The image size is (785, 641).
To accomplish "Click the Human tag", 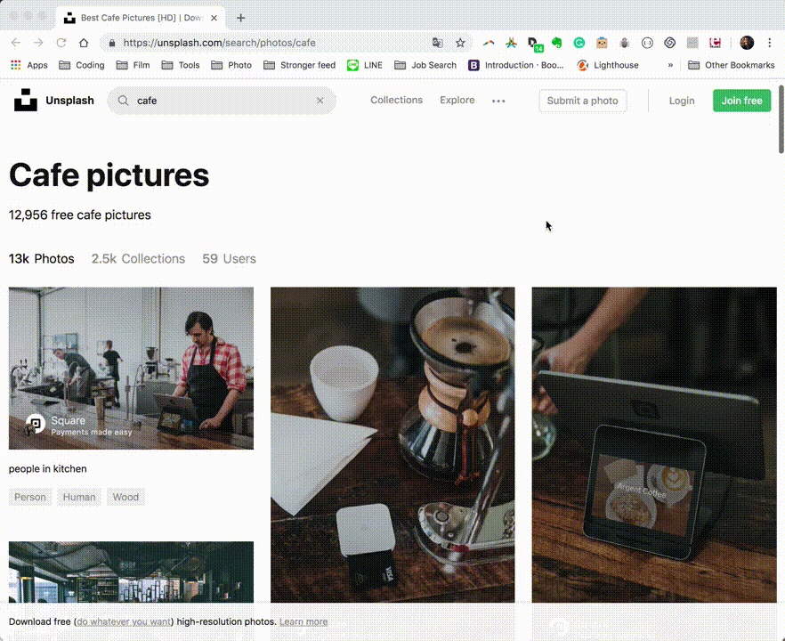I will point(79,497).
